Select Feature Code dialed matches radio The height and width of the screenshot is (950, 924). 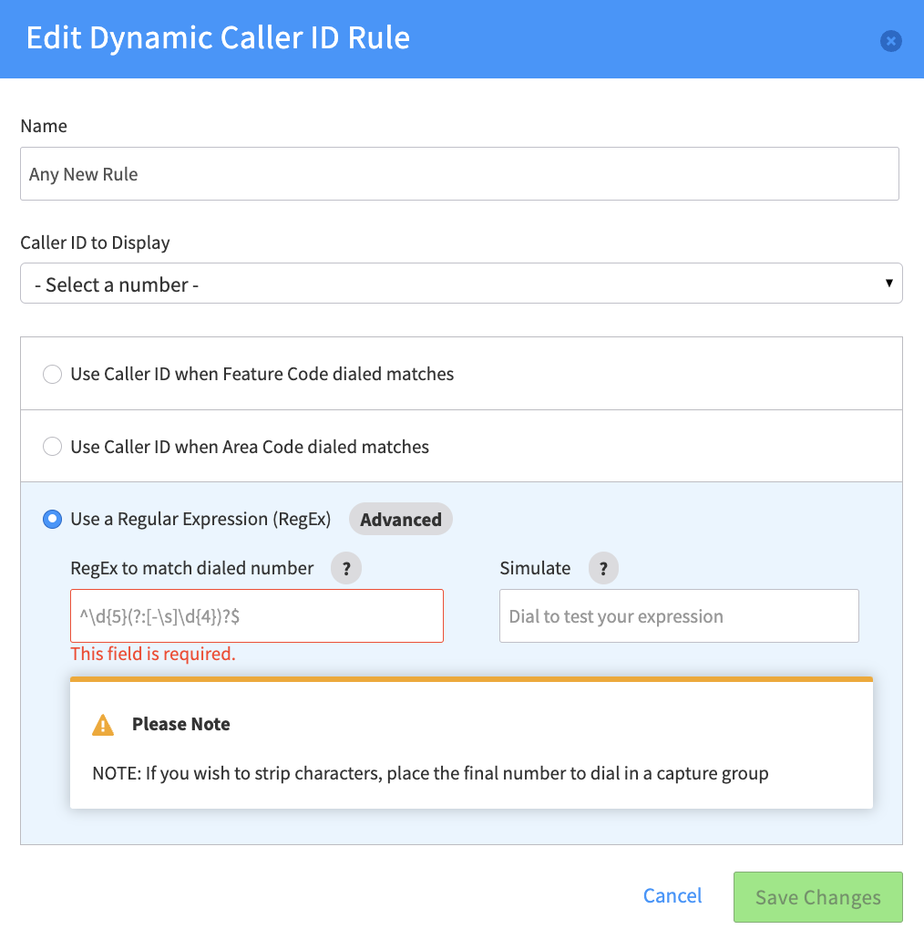click(53, 374)
